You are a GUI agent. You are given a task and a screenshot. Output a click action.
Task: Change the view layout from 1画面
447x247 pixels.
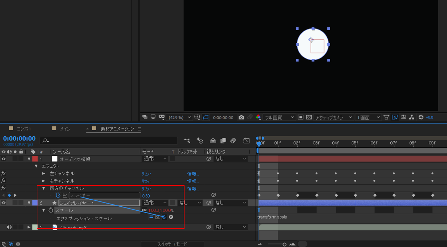[x=368, y=117]
